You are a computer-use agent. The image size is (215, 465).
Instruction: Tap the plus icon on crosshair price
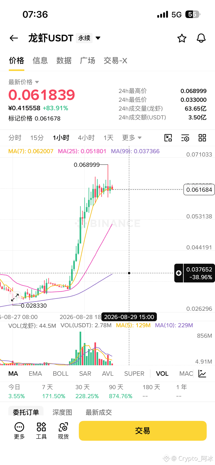click(x=179, y=273)
